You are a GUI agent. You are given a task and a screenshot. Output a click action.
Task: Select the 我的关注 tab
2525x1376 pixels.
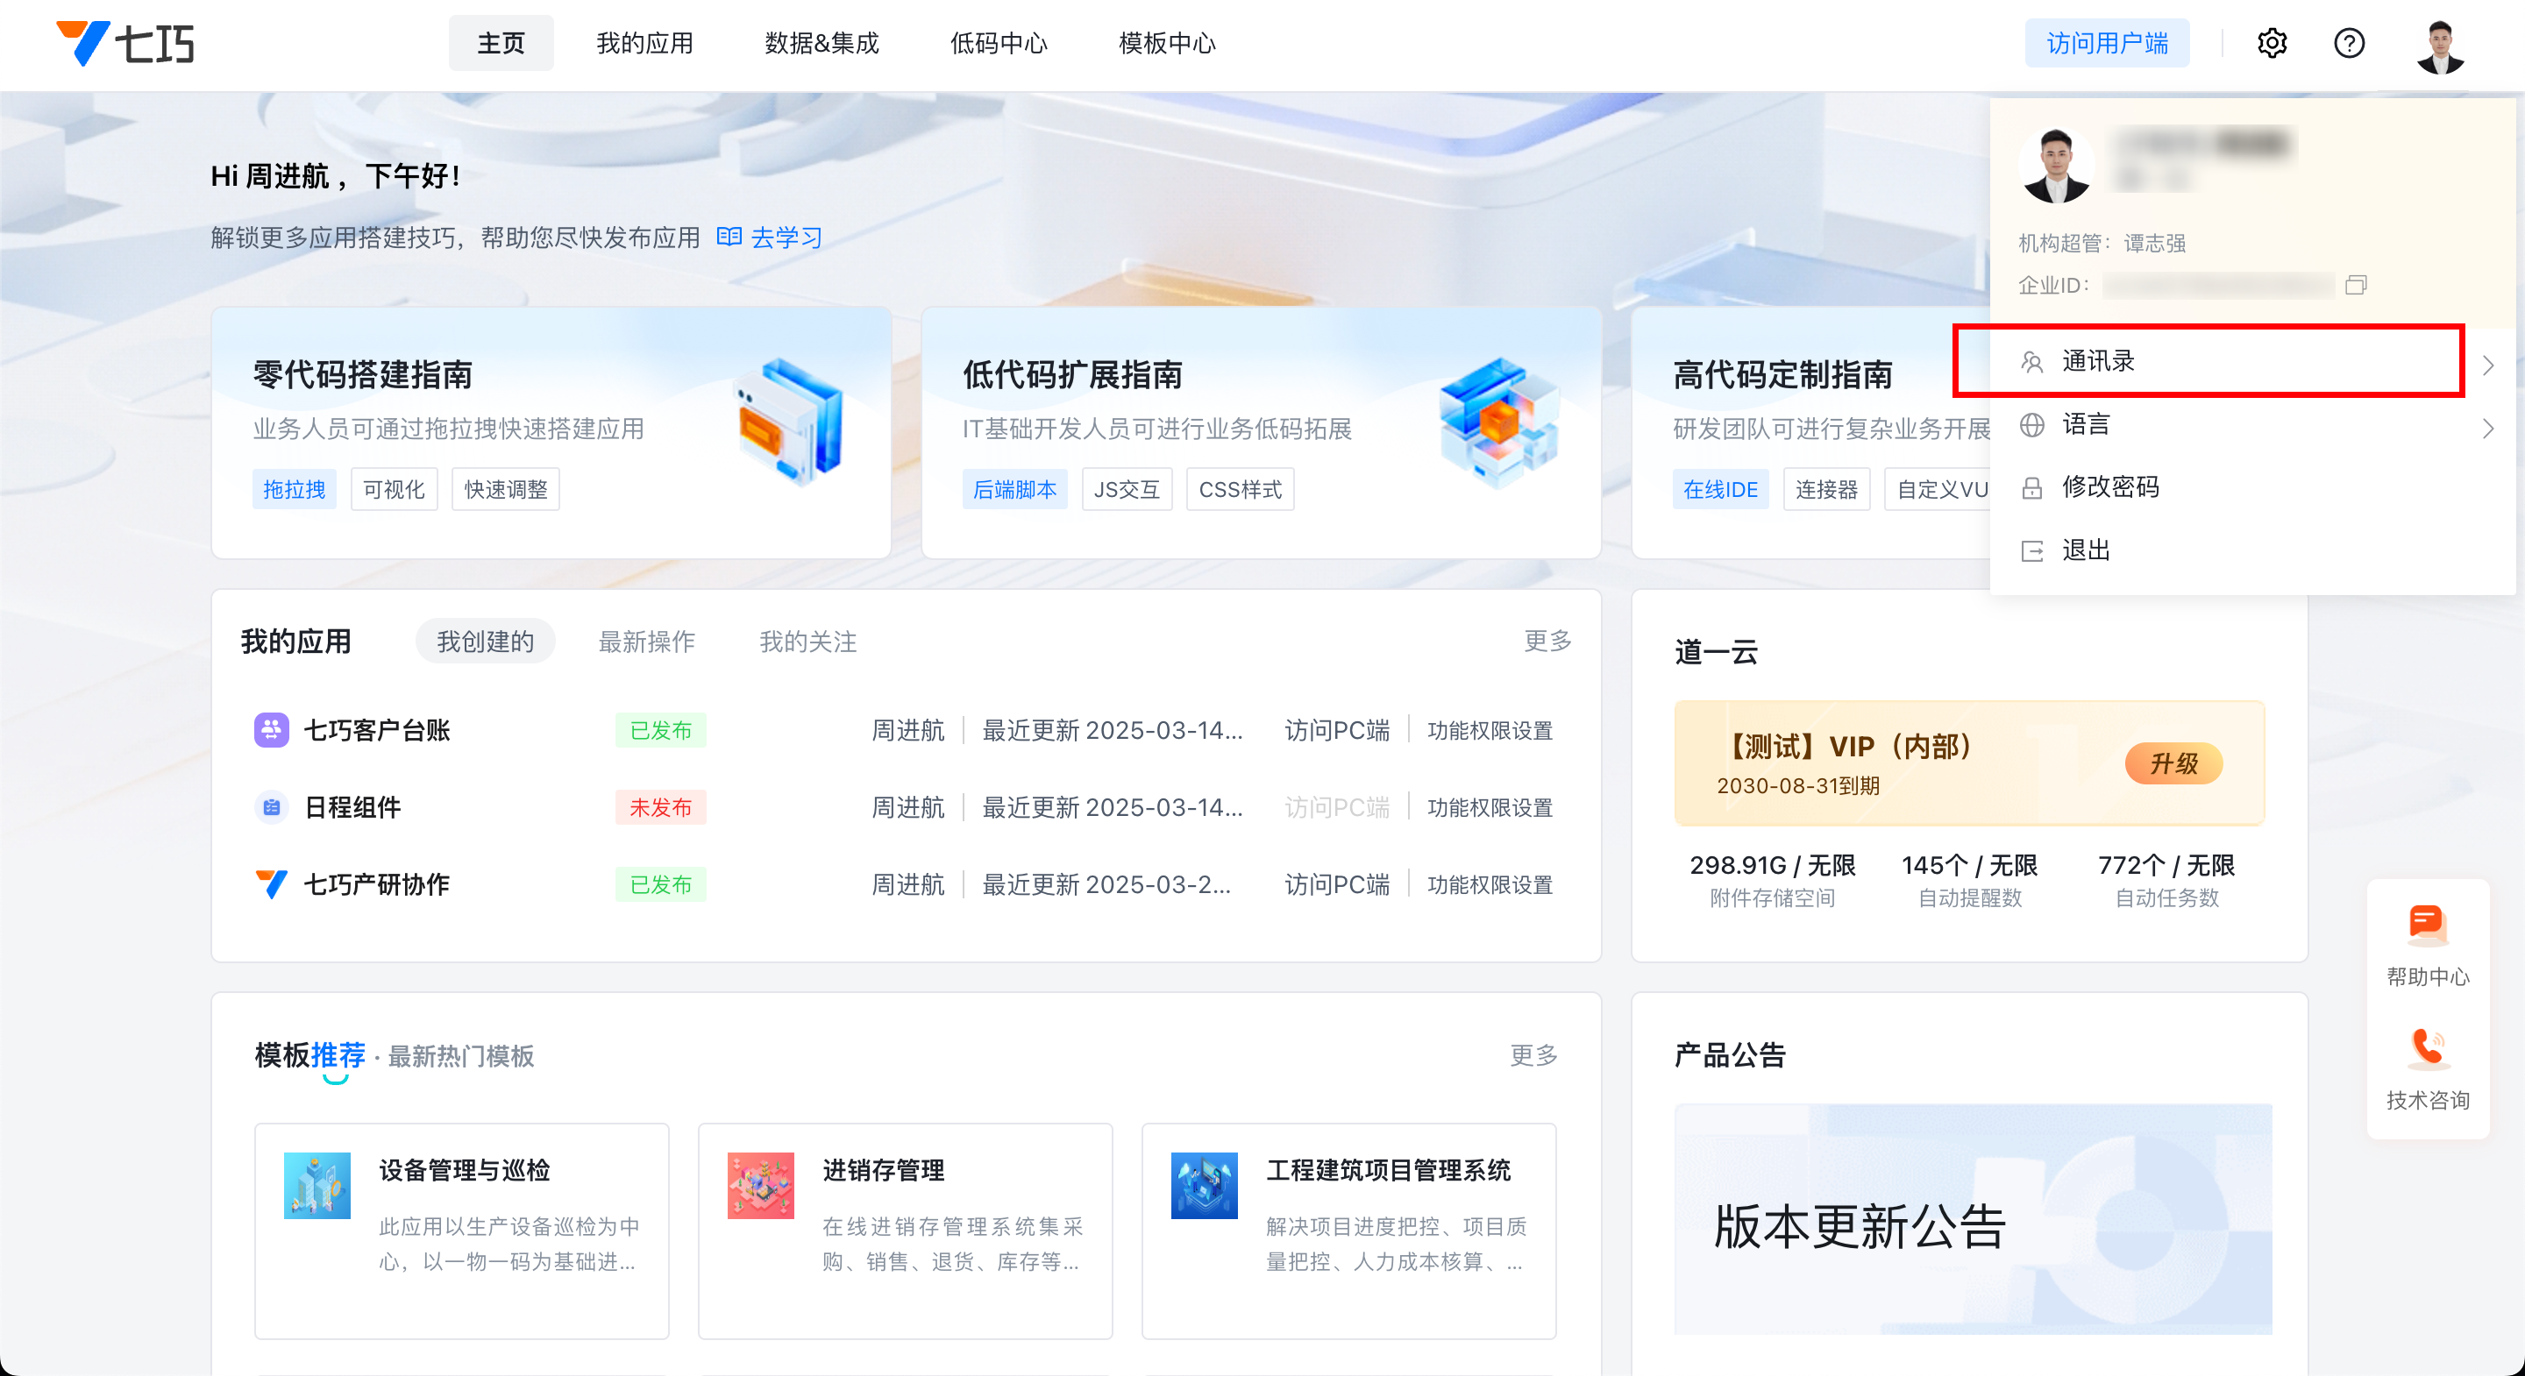click(x=807, y=642)
